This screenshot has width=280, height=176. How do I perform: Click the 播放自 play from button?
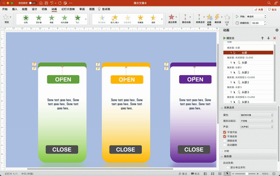pyautogui.click(x=229, y=38)
